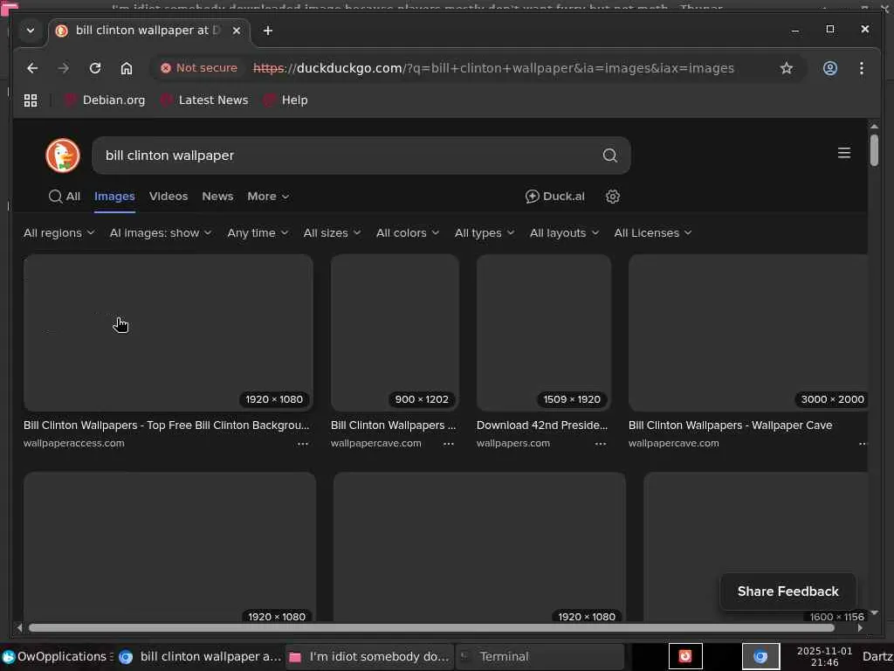
Task: Click the horizontal scrollbar at the bottom
Action: tap(431, 627)
